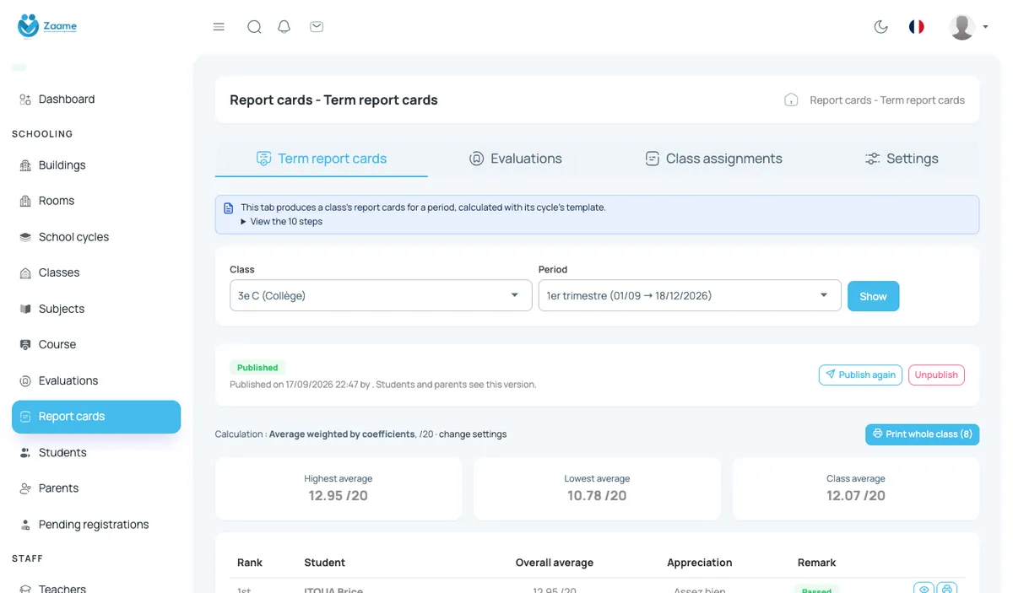Viewport: 1013px width, 593px height.
Task: Switch to the Term report cards tab
Action: (x=322, y=159)
